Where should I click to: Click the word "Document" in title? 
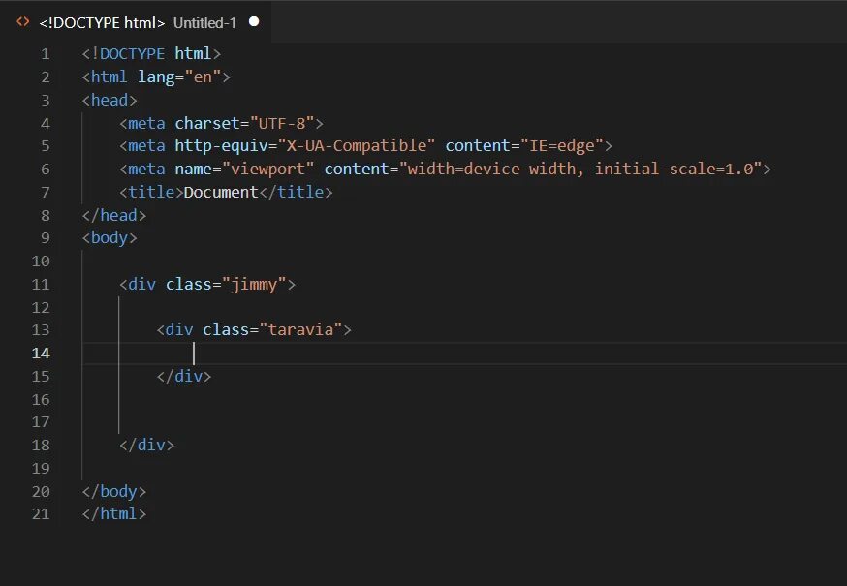pyautogui.click(x=221, y=193)
